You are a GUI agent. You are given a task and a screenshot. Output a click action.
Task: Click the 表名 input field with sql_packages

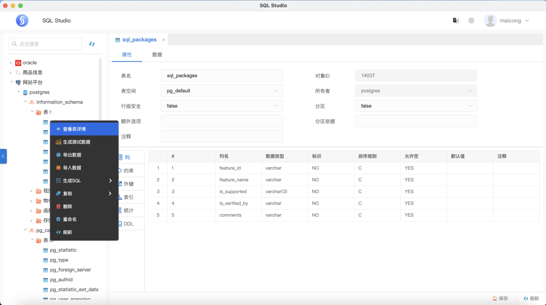coord(222,75)
